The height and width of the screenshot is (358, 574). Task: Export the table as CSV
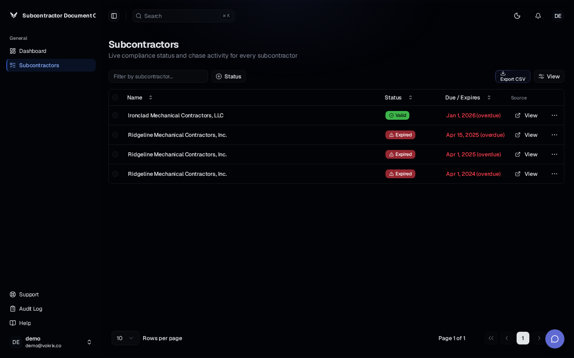coord(513,76)
